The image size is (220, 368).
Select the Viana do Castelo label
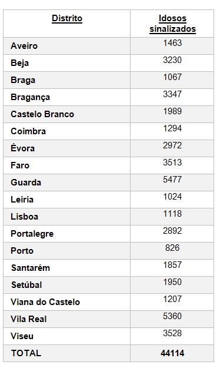click(45, 302)
